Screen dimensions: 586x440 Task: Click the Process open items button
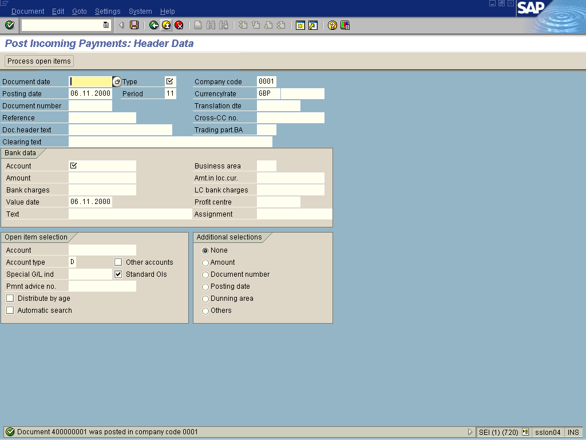[x=39, y=61]
